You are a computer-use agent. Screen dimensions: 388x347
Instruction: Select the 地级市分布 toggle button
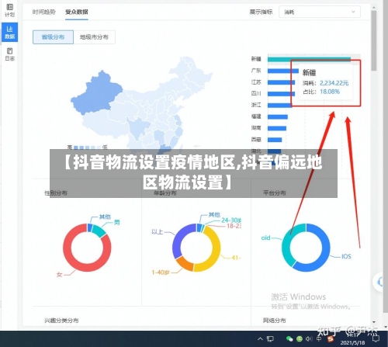(94, 37)
